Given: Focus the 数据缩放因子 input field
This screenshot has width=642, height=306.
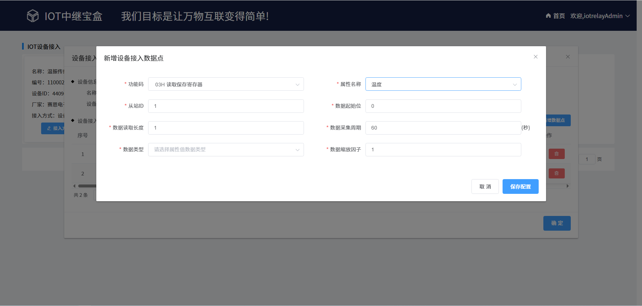Looking at the screenshot, I should 443,150.
